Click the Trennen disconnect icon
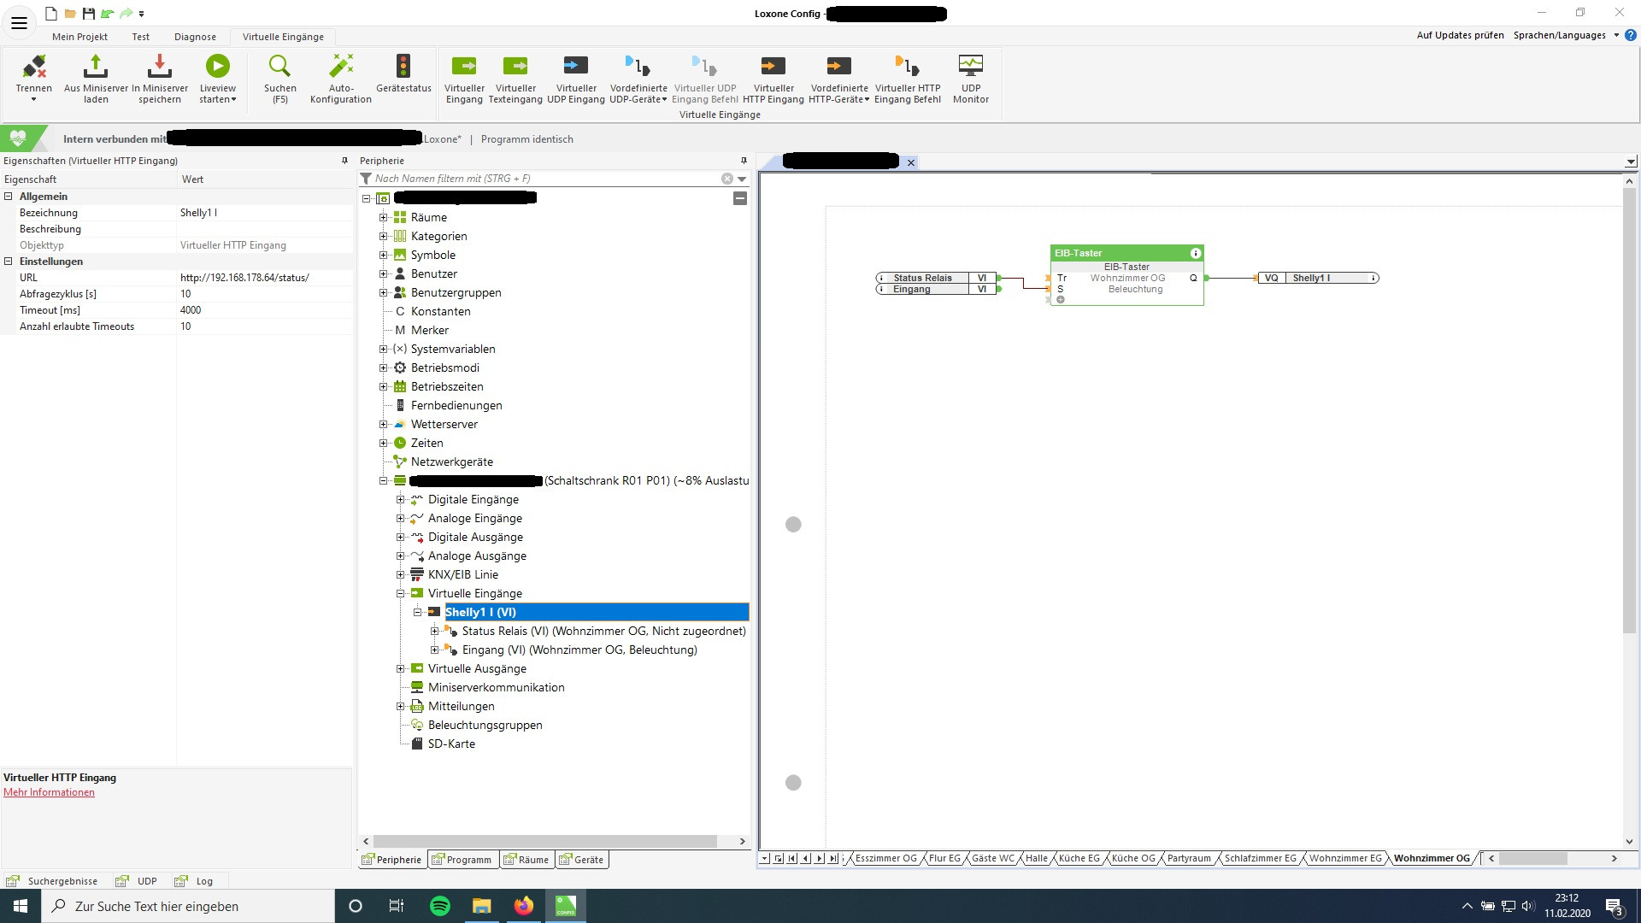The width and height of the screenshot is (1641, 923). coord(34,67)
